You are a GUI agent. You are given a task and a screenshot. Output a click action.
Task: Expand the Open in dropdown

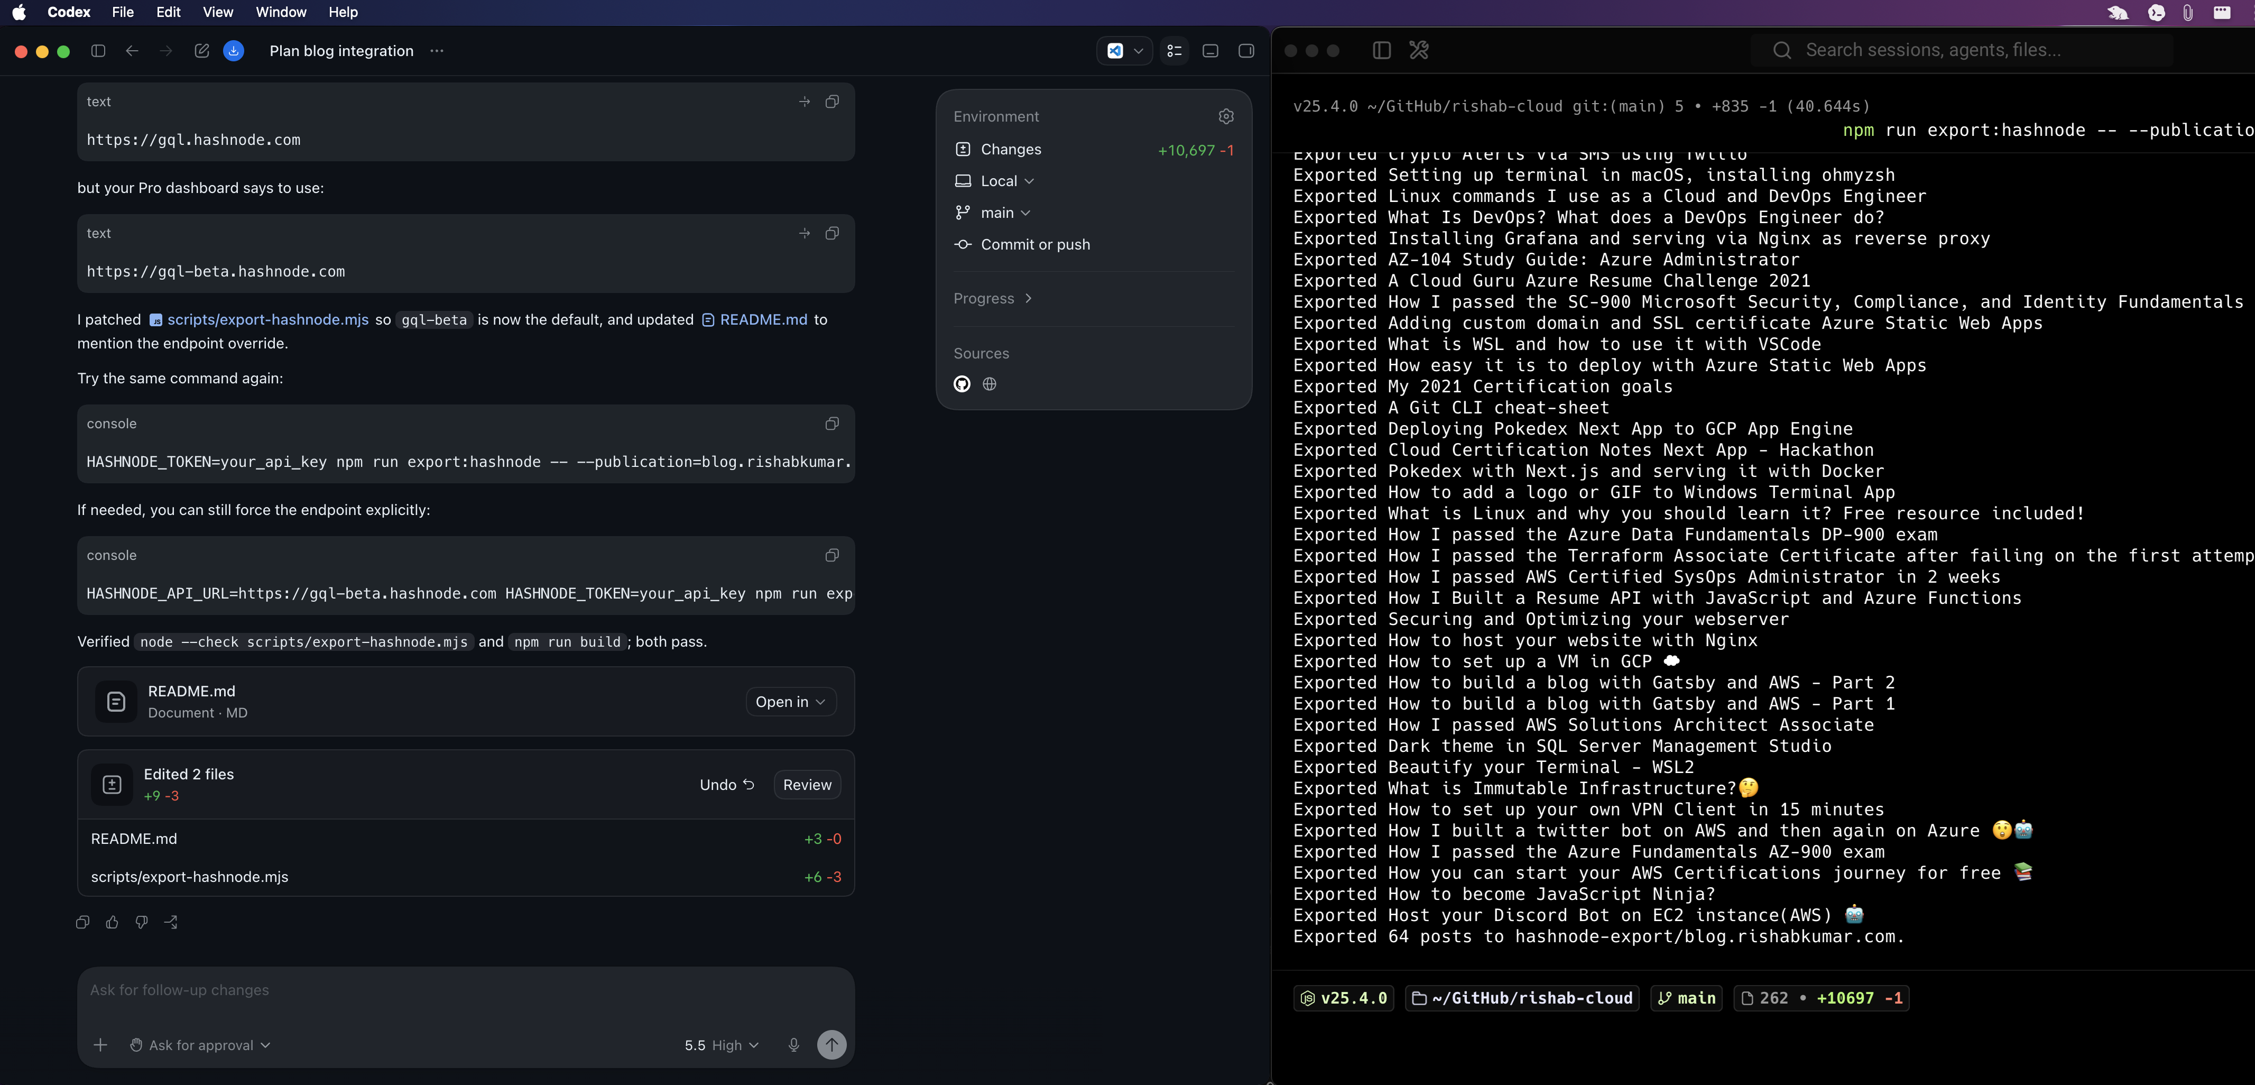coord(790,702)
